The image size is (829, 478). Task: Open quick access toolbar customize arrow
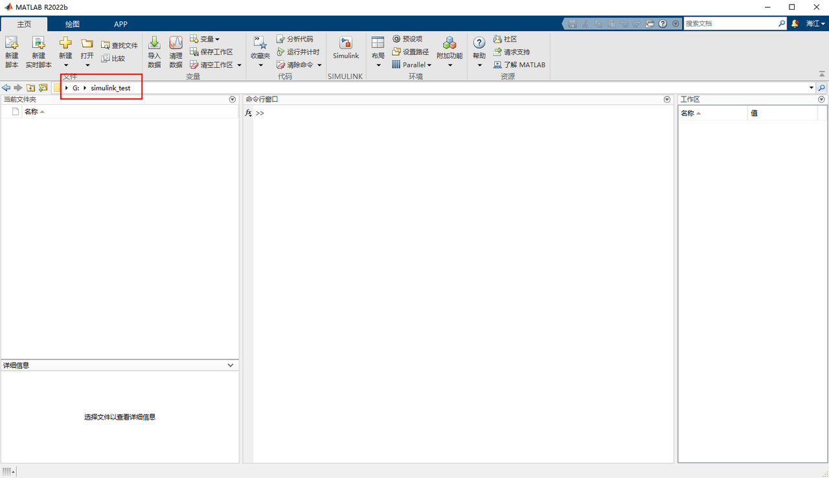coord(676,23)
